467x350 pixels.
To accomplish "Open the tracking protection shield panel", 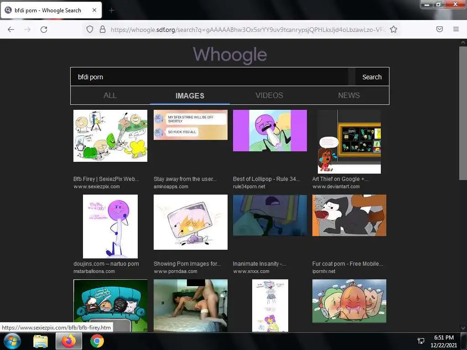I will 90,29.
